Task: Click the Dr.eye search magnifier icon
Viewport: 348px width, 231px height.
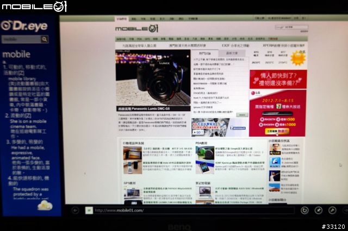Action: (x=45, y=40)
